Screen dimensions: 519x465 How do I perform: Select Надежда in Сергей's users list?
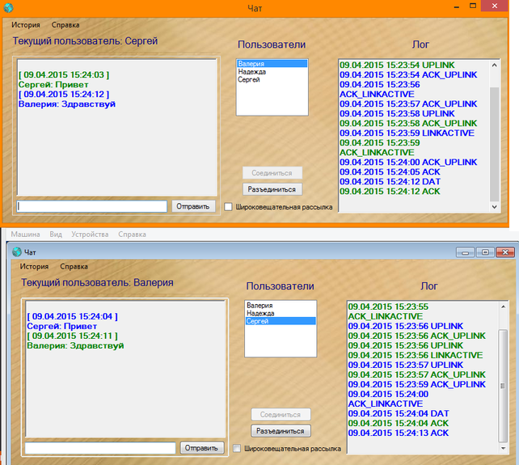[272, 71]
